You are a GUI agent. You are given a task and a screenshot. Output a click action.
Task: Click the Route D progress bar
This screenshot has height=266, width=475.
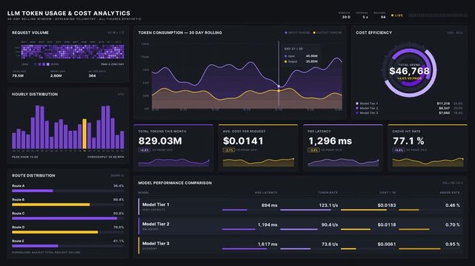68,232
